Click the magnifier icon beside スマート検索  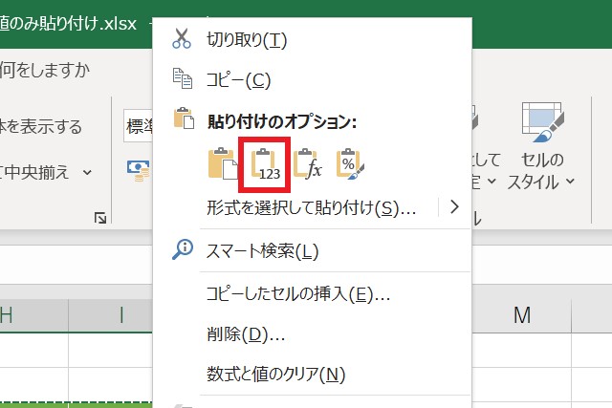pos(183,249)
